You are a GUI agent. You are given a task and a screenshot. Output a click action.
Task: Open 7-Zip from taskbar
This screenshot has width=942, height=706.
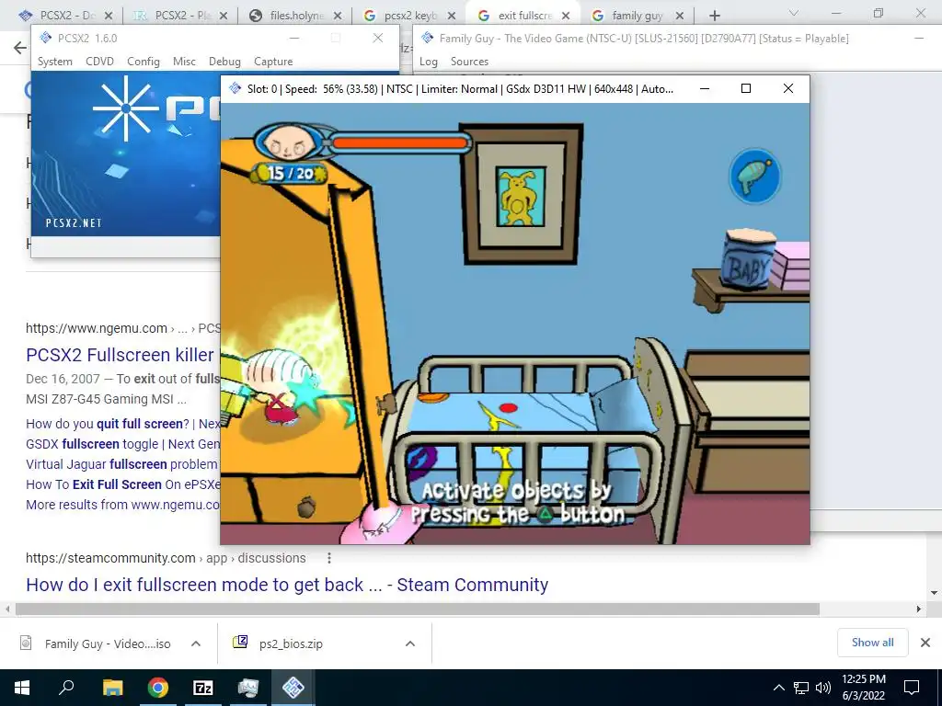[203, 688]
